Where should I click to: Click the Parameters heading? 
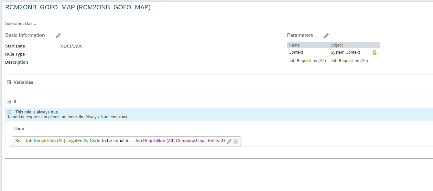(x=300, y=35)
